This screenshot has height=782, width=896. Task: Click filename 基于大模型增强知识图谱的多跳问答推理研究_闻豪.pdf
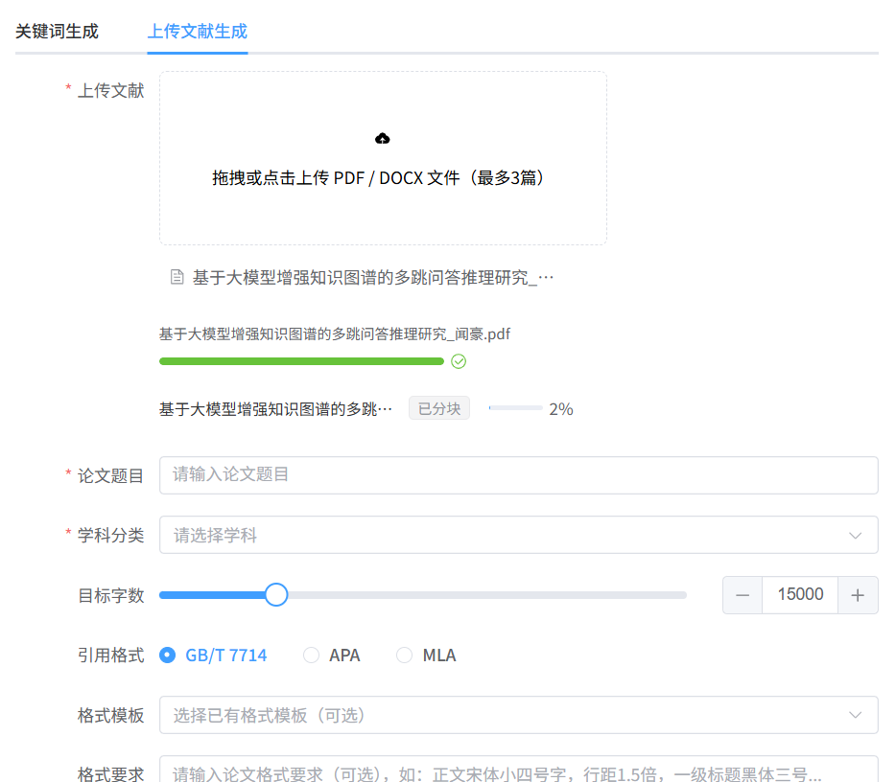pyautogui.click(x=334, y=333)
